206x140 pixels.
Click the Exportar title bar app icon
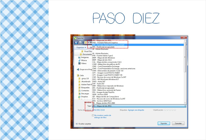tap(75, 38)
